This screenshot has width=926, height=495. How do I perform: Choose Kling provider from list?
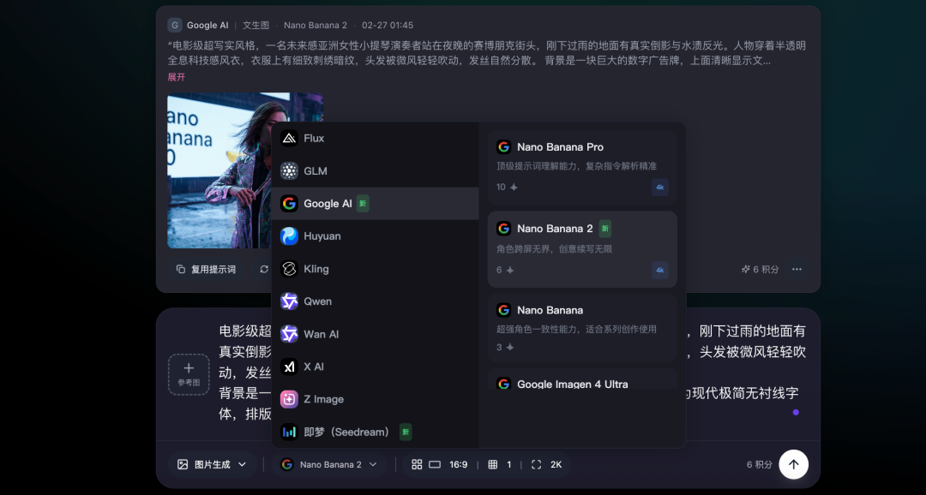[375, 269]
